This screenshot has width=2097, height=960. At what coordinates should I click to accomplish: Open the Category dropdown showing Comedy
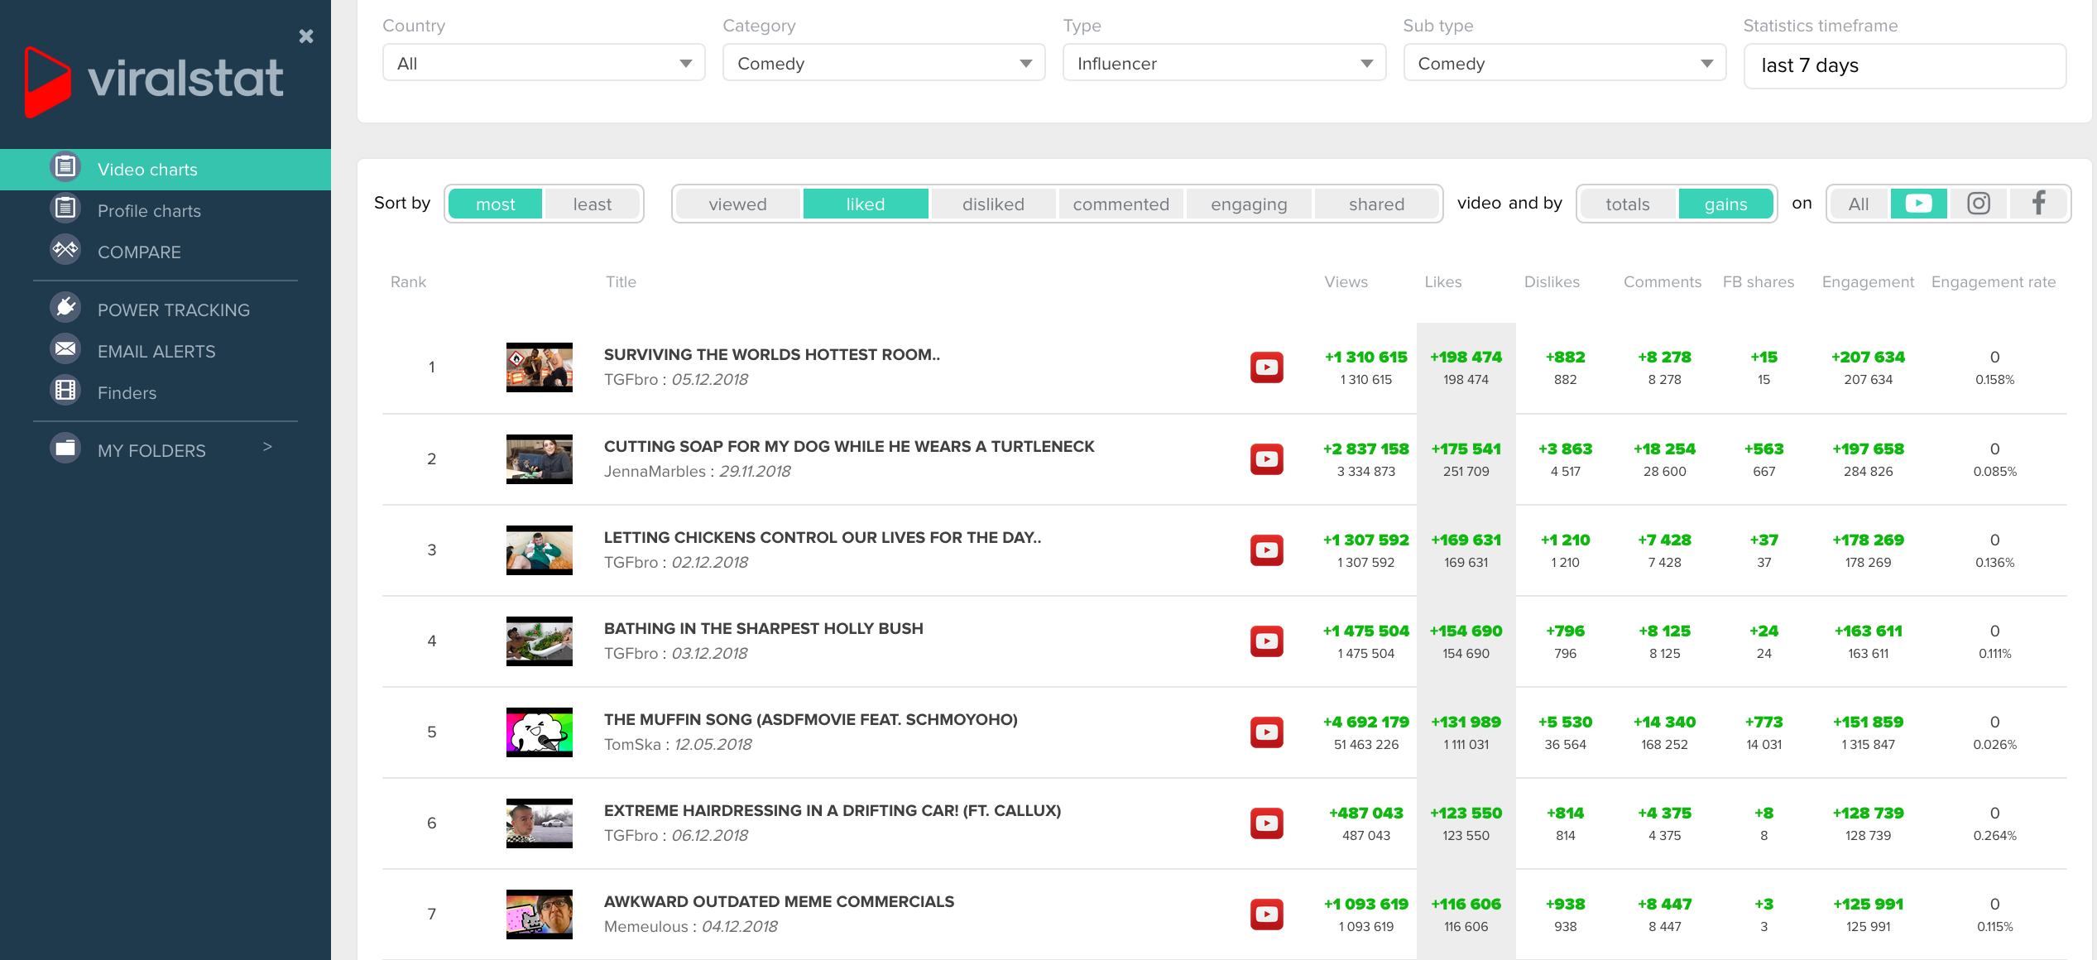[884, 63]
